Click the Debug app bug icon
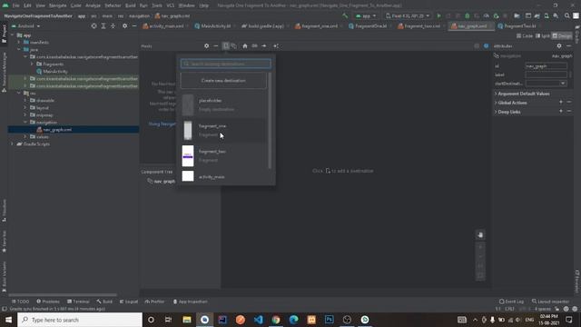This screenshot has width=581, height=327. tap(468, 16)
